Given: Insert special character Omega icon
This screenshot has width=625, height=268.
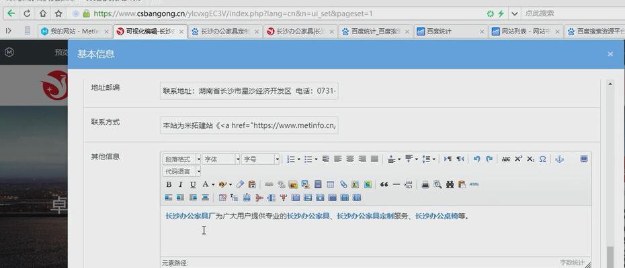Looking at the screenshot, I should (542, 159).
